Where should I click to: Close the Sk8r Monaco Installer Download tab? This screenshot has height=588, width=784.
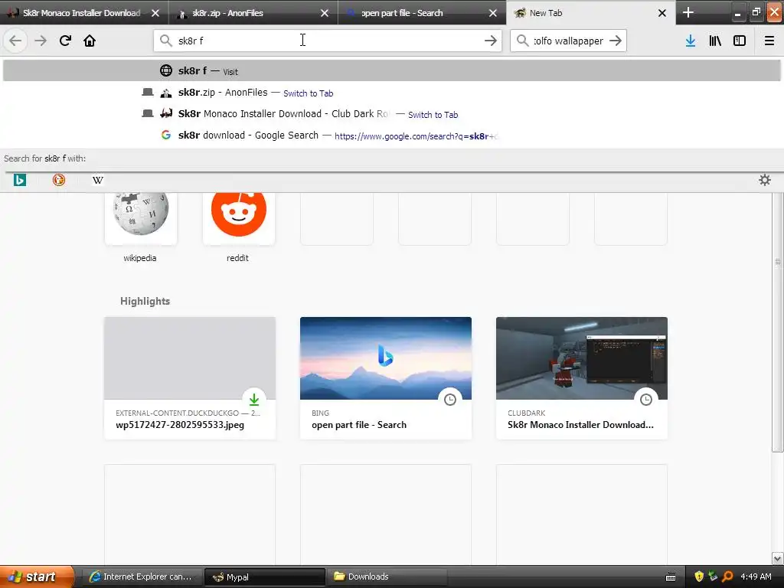click(x=155, y=13)
